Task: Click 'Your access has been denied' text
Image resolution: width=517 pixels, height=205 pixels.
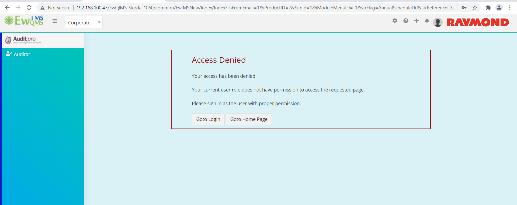Action: click(x=224, y=76)
